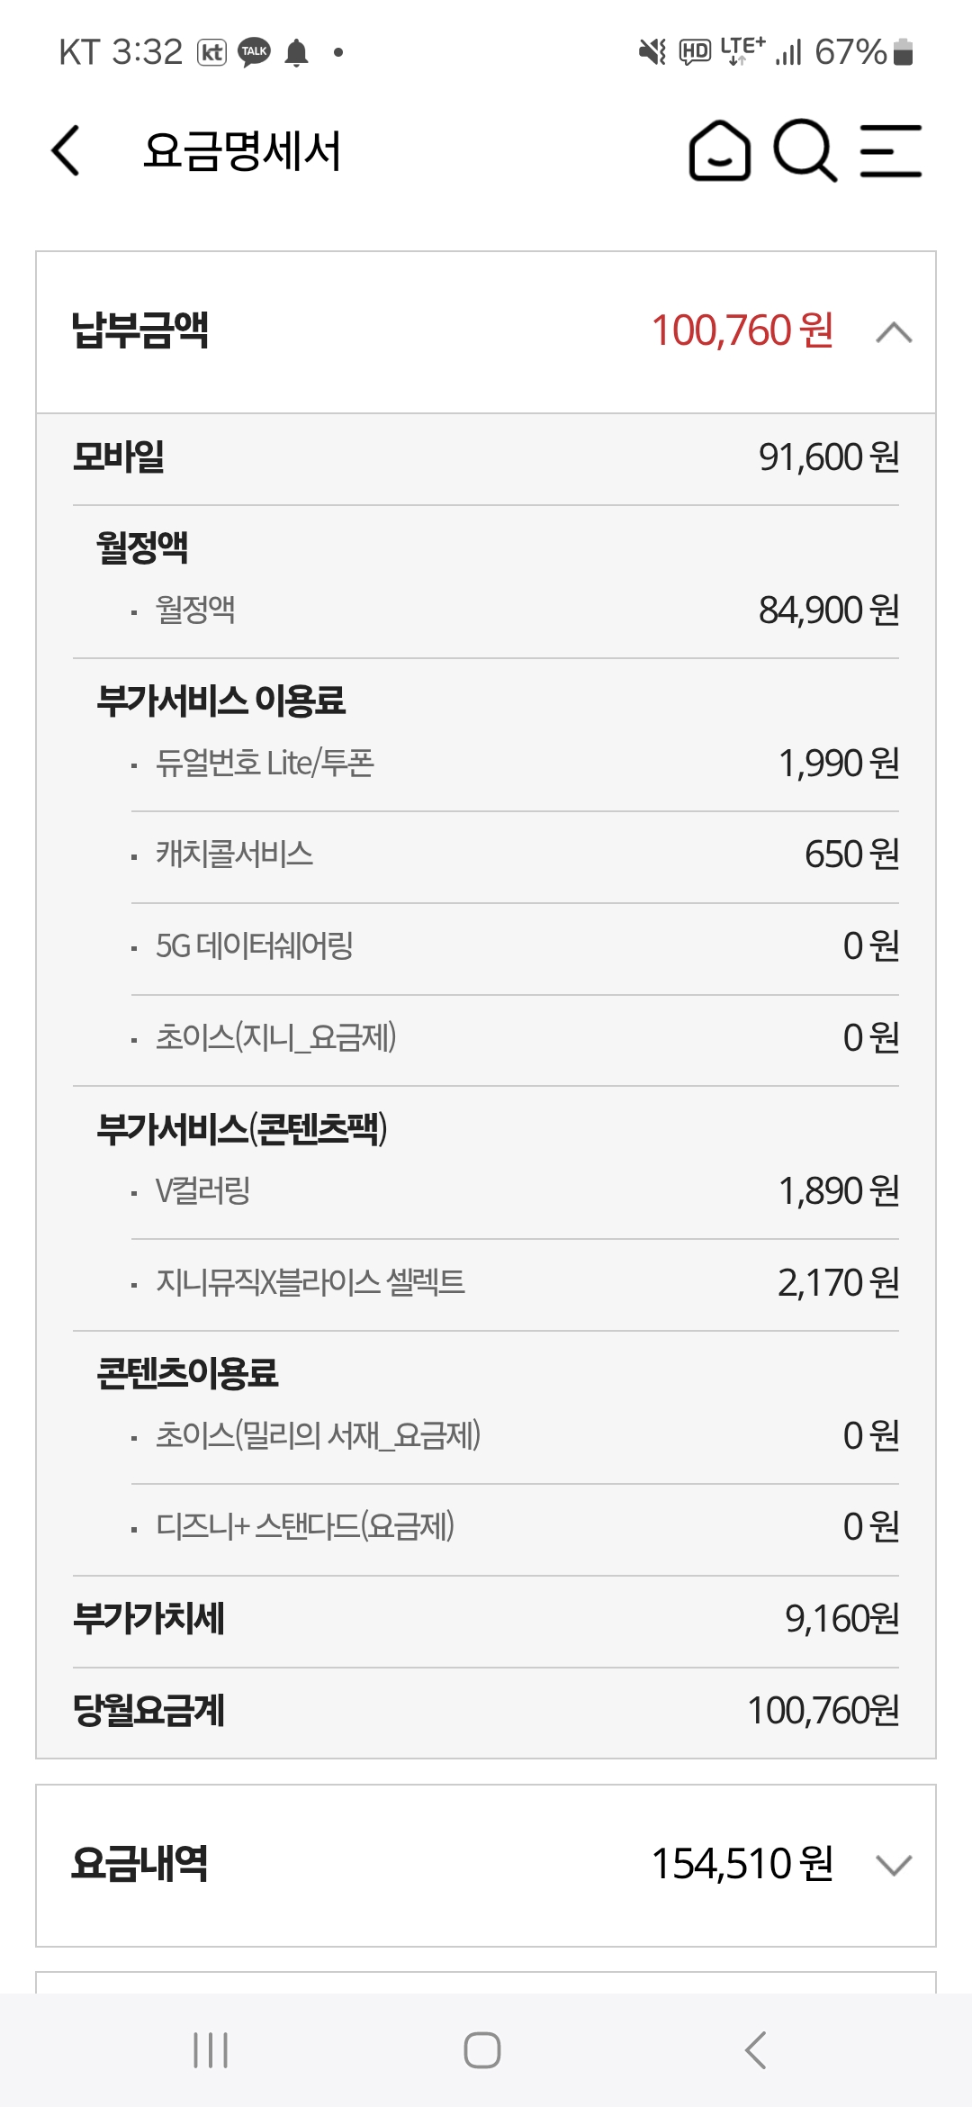Collapse the 납부금액 section chevron
Viewport: 972px width, 2107px height.
[x=893, y=332]
